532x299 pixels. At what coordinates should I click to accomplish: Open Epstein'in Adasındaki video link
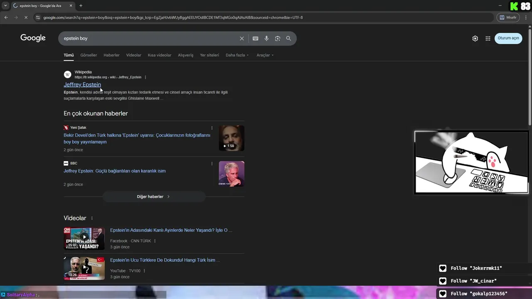tap(171, 230)
